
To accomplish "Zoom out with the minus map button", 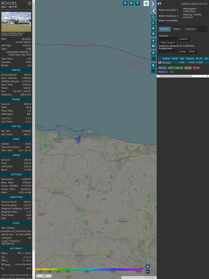I will coord(148,272).
